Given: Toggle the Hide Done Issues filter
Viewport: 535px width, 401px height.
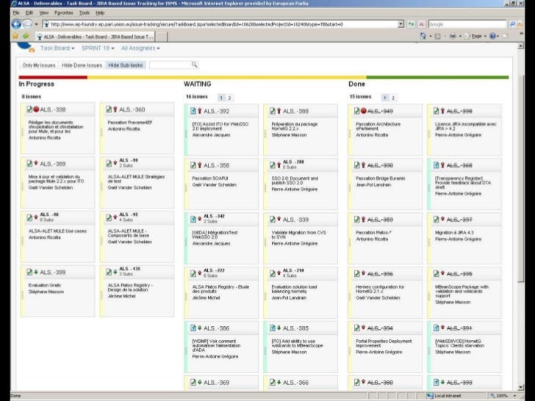Looking at the screenshot, I should click(82, 65).
